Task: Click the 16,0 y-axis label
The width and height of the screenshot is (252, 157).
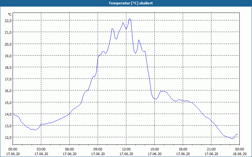Action: (8, 91)
